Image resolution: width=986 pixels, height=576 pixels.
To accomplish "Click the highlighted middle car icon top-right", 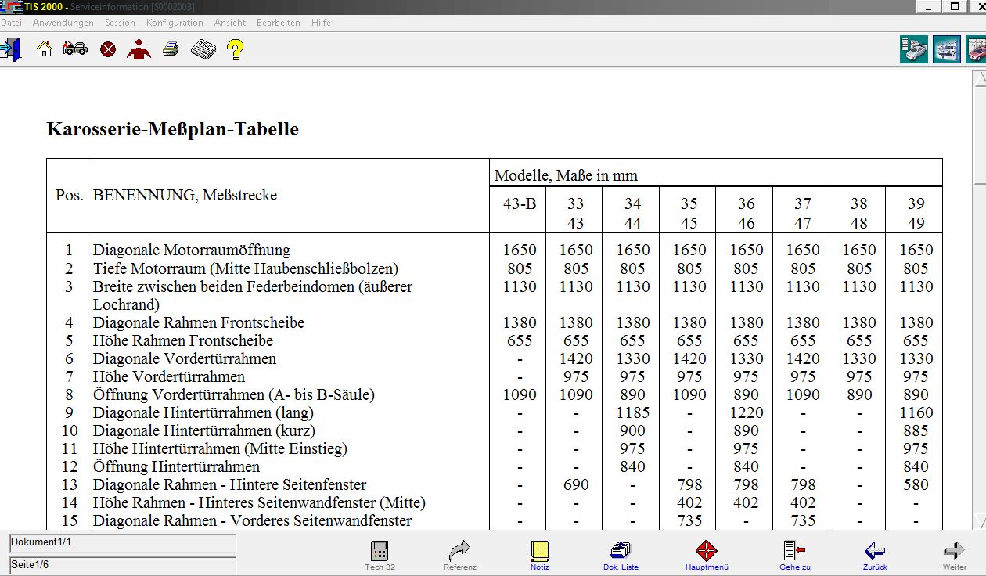I will [946, 50].
